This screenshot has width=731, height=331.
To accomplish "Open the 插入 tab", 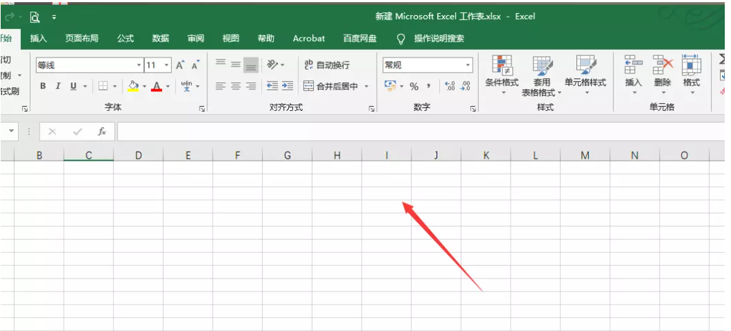I will pos(39,39).
